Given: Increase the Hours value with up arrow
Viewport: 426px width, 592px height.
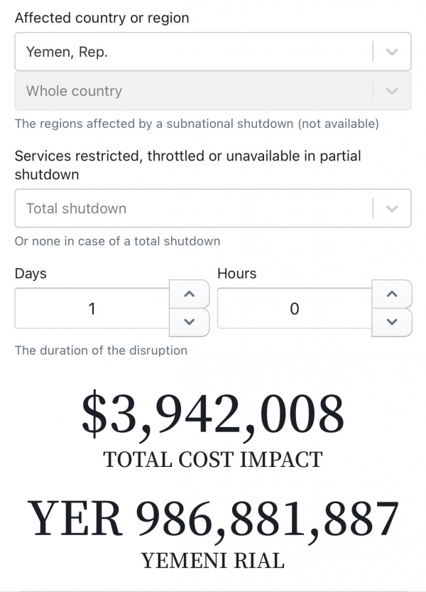Looking at the screenshot, I should [392, 294].
